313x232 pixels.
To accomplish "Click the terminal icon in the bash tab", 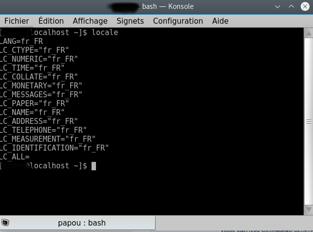I will click(5, 223).
